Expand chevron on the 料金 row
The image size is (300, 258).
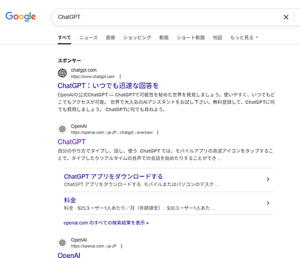(268, 203)
